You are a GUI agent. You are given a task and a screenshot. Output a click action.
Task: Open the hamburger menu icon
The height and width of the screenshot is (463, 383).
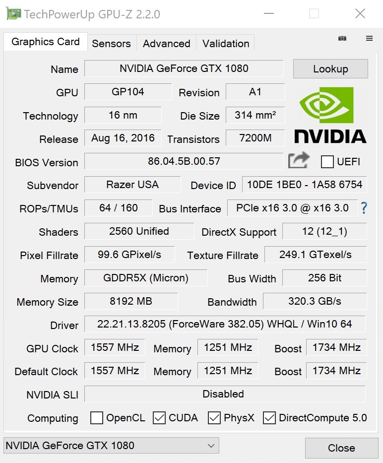(369, 38)
